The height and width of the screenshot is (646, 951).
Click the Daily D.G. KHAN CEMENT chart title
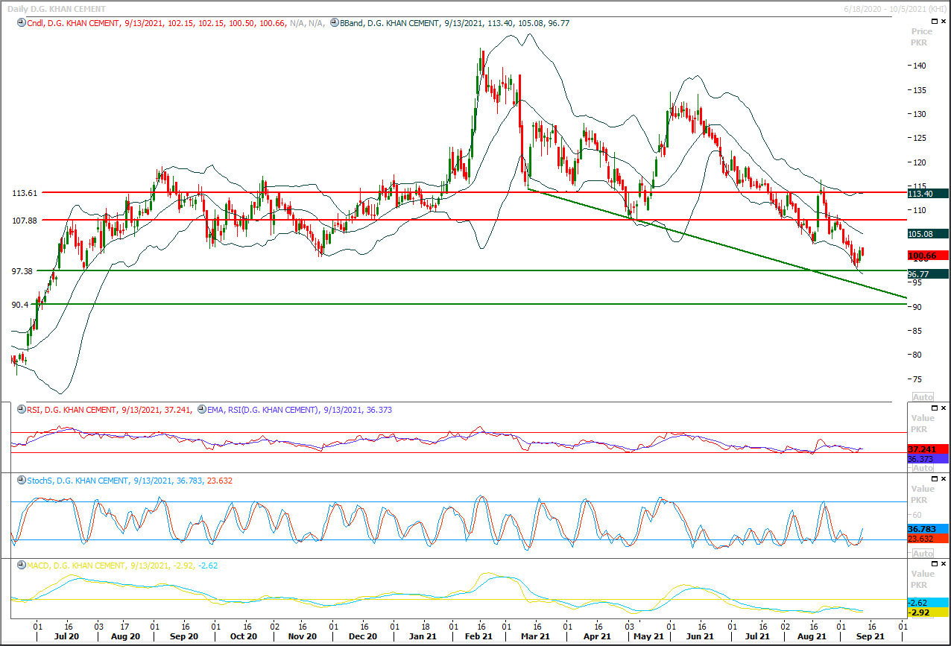click(x=55, y=7)
